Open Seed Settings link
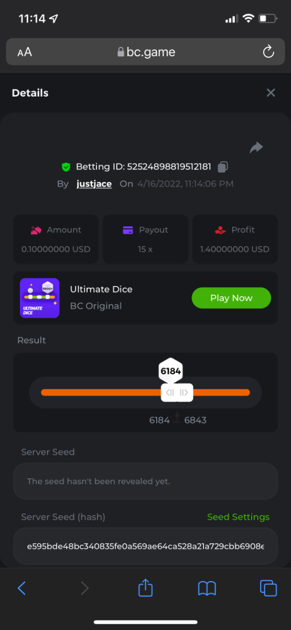 pyautogui.click(x=238, y=517)
